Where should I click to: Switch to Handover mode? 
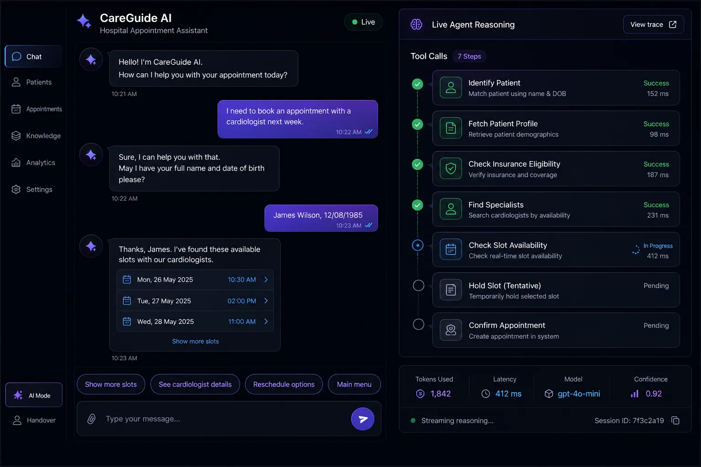34,420
